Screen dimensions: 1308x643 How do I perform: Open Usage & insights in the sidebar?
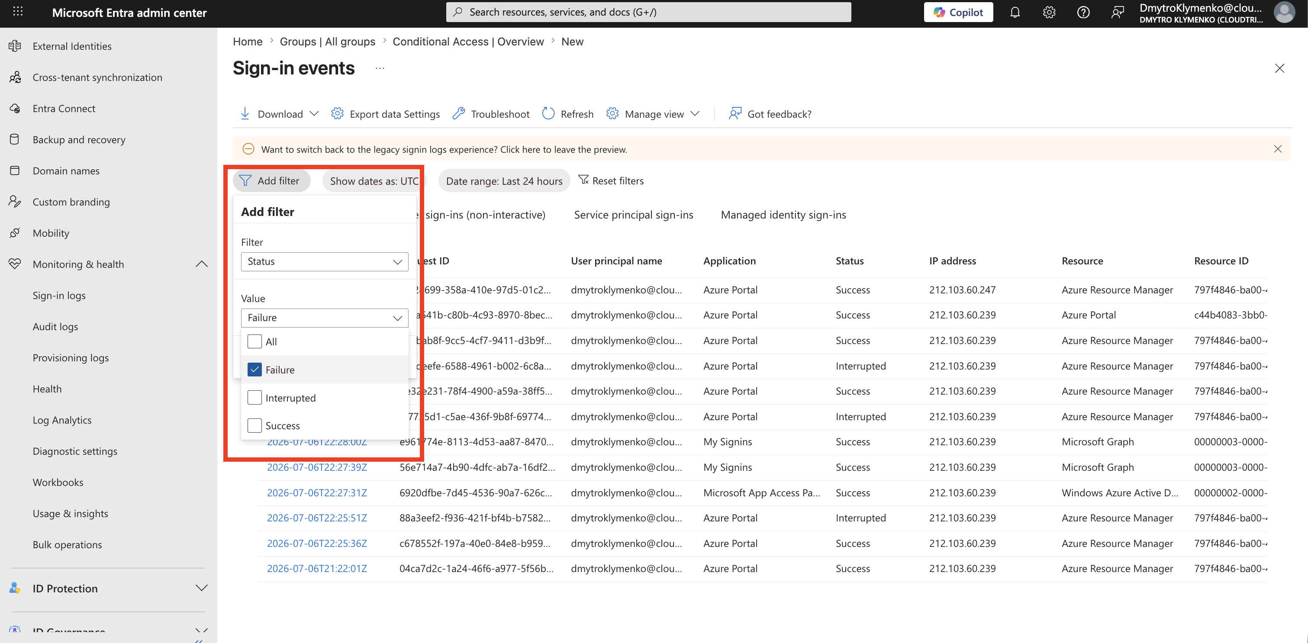[70, 514]
